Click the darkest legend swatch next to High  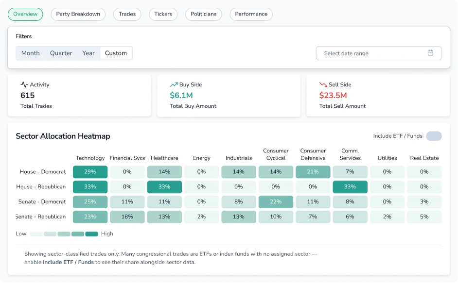(x=91, y=234)
